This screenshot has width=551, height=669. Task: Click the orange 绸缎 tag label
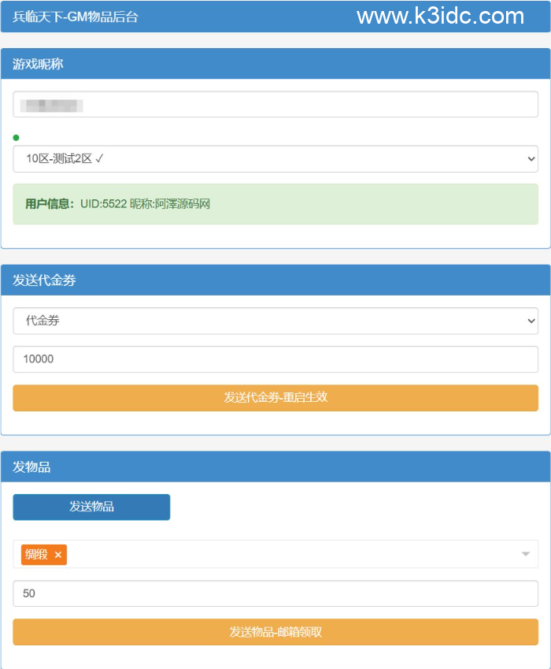[x=36, y=555]
